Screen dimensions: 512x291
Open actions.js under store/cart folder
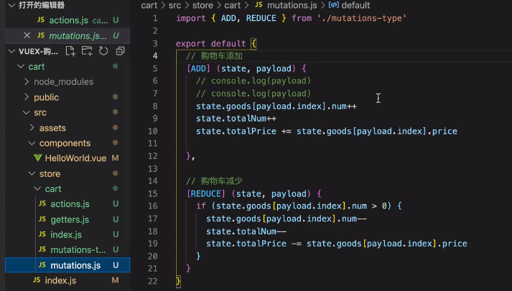70,204
